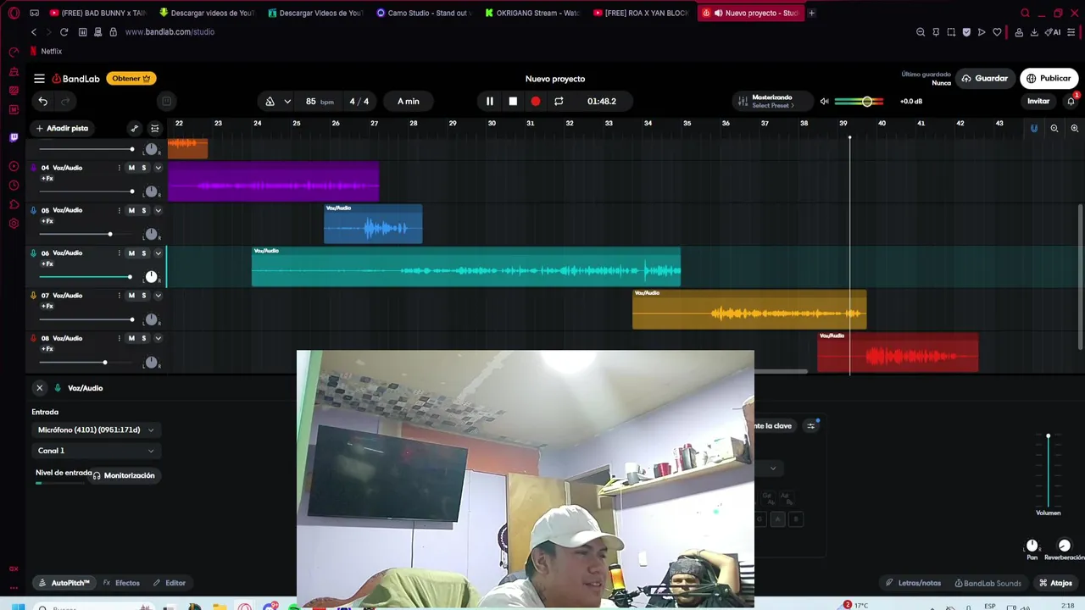Toggle loop cycle mode
The height and width of the screenshot is (610, 1085).
(x=559, y=101)
